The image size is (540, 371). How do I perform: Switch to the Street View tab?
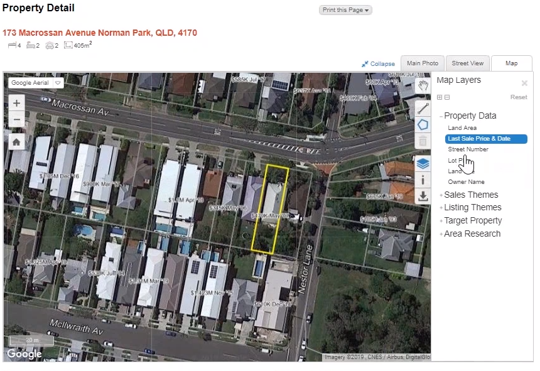click(467, 63)
